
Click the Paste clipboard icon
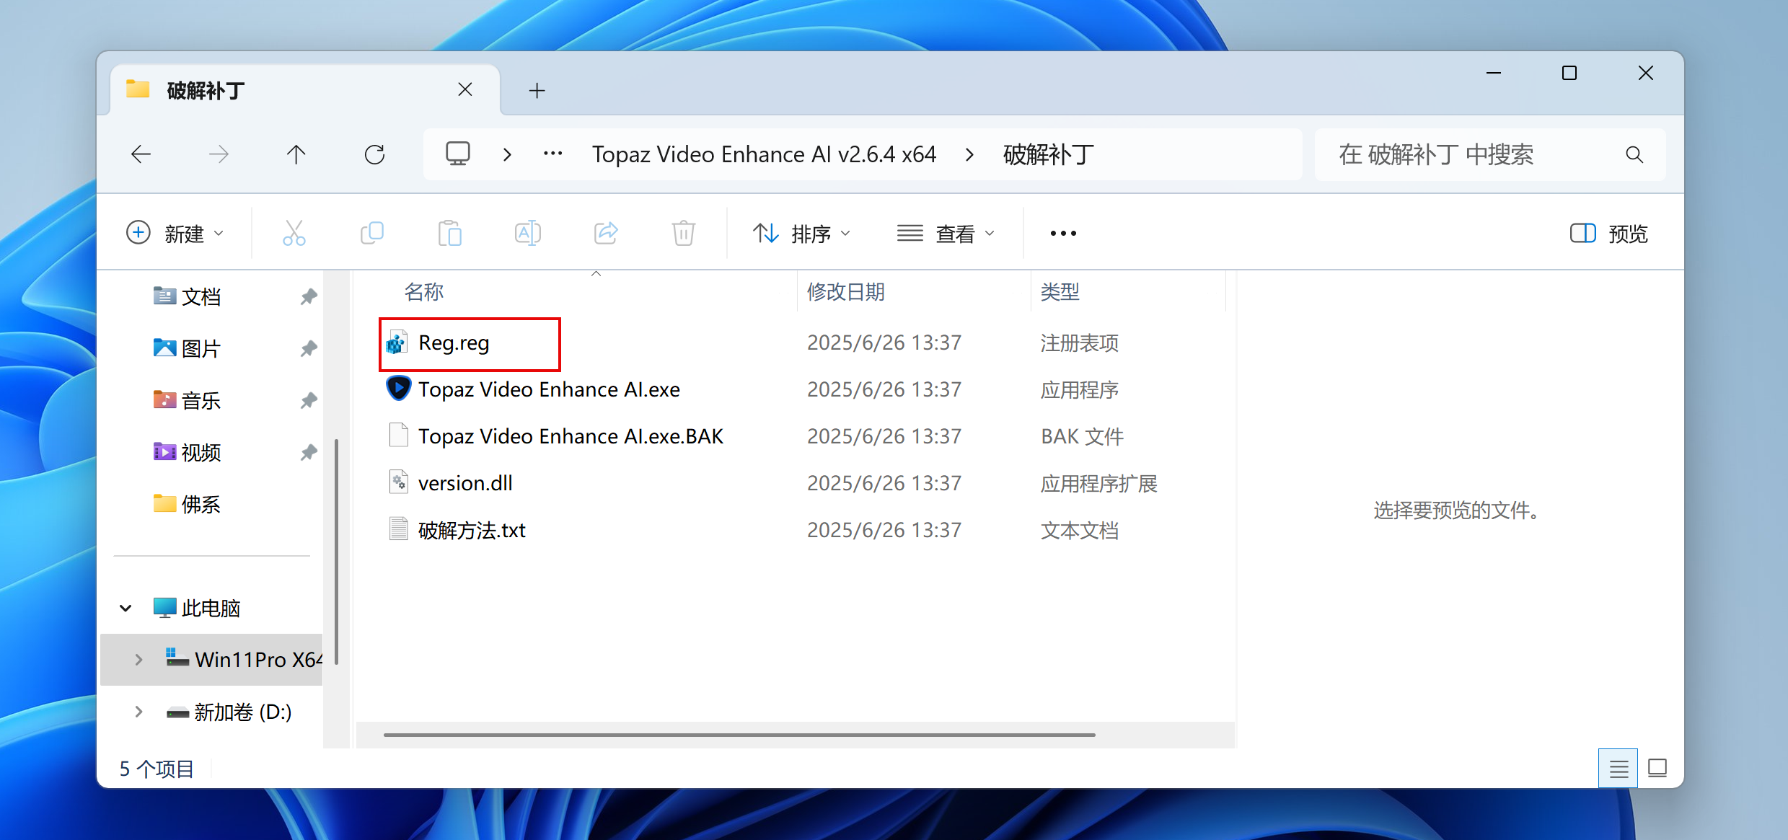point(450,234)
